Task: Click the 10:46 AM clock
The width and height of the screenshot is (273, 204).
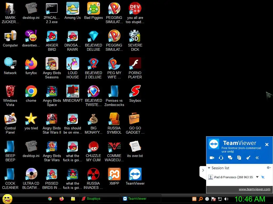Action: [250, 199]
